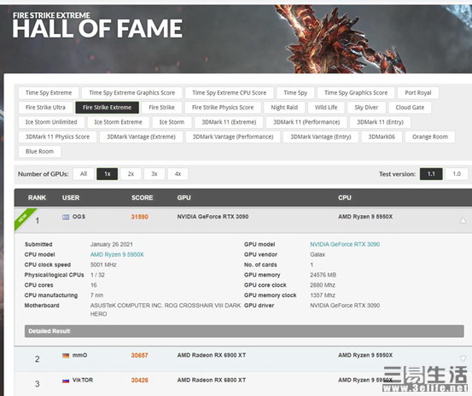Select the Fire Strike Extreme tab
472x396 pixels.
(108, 108)
